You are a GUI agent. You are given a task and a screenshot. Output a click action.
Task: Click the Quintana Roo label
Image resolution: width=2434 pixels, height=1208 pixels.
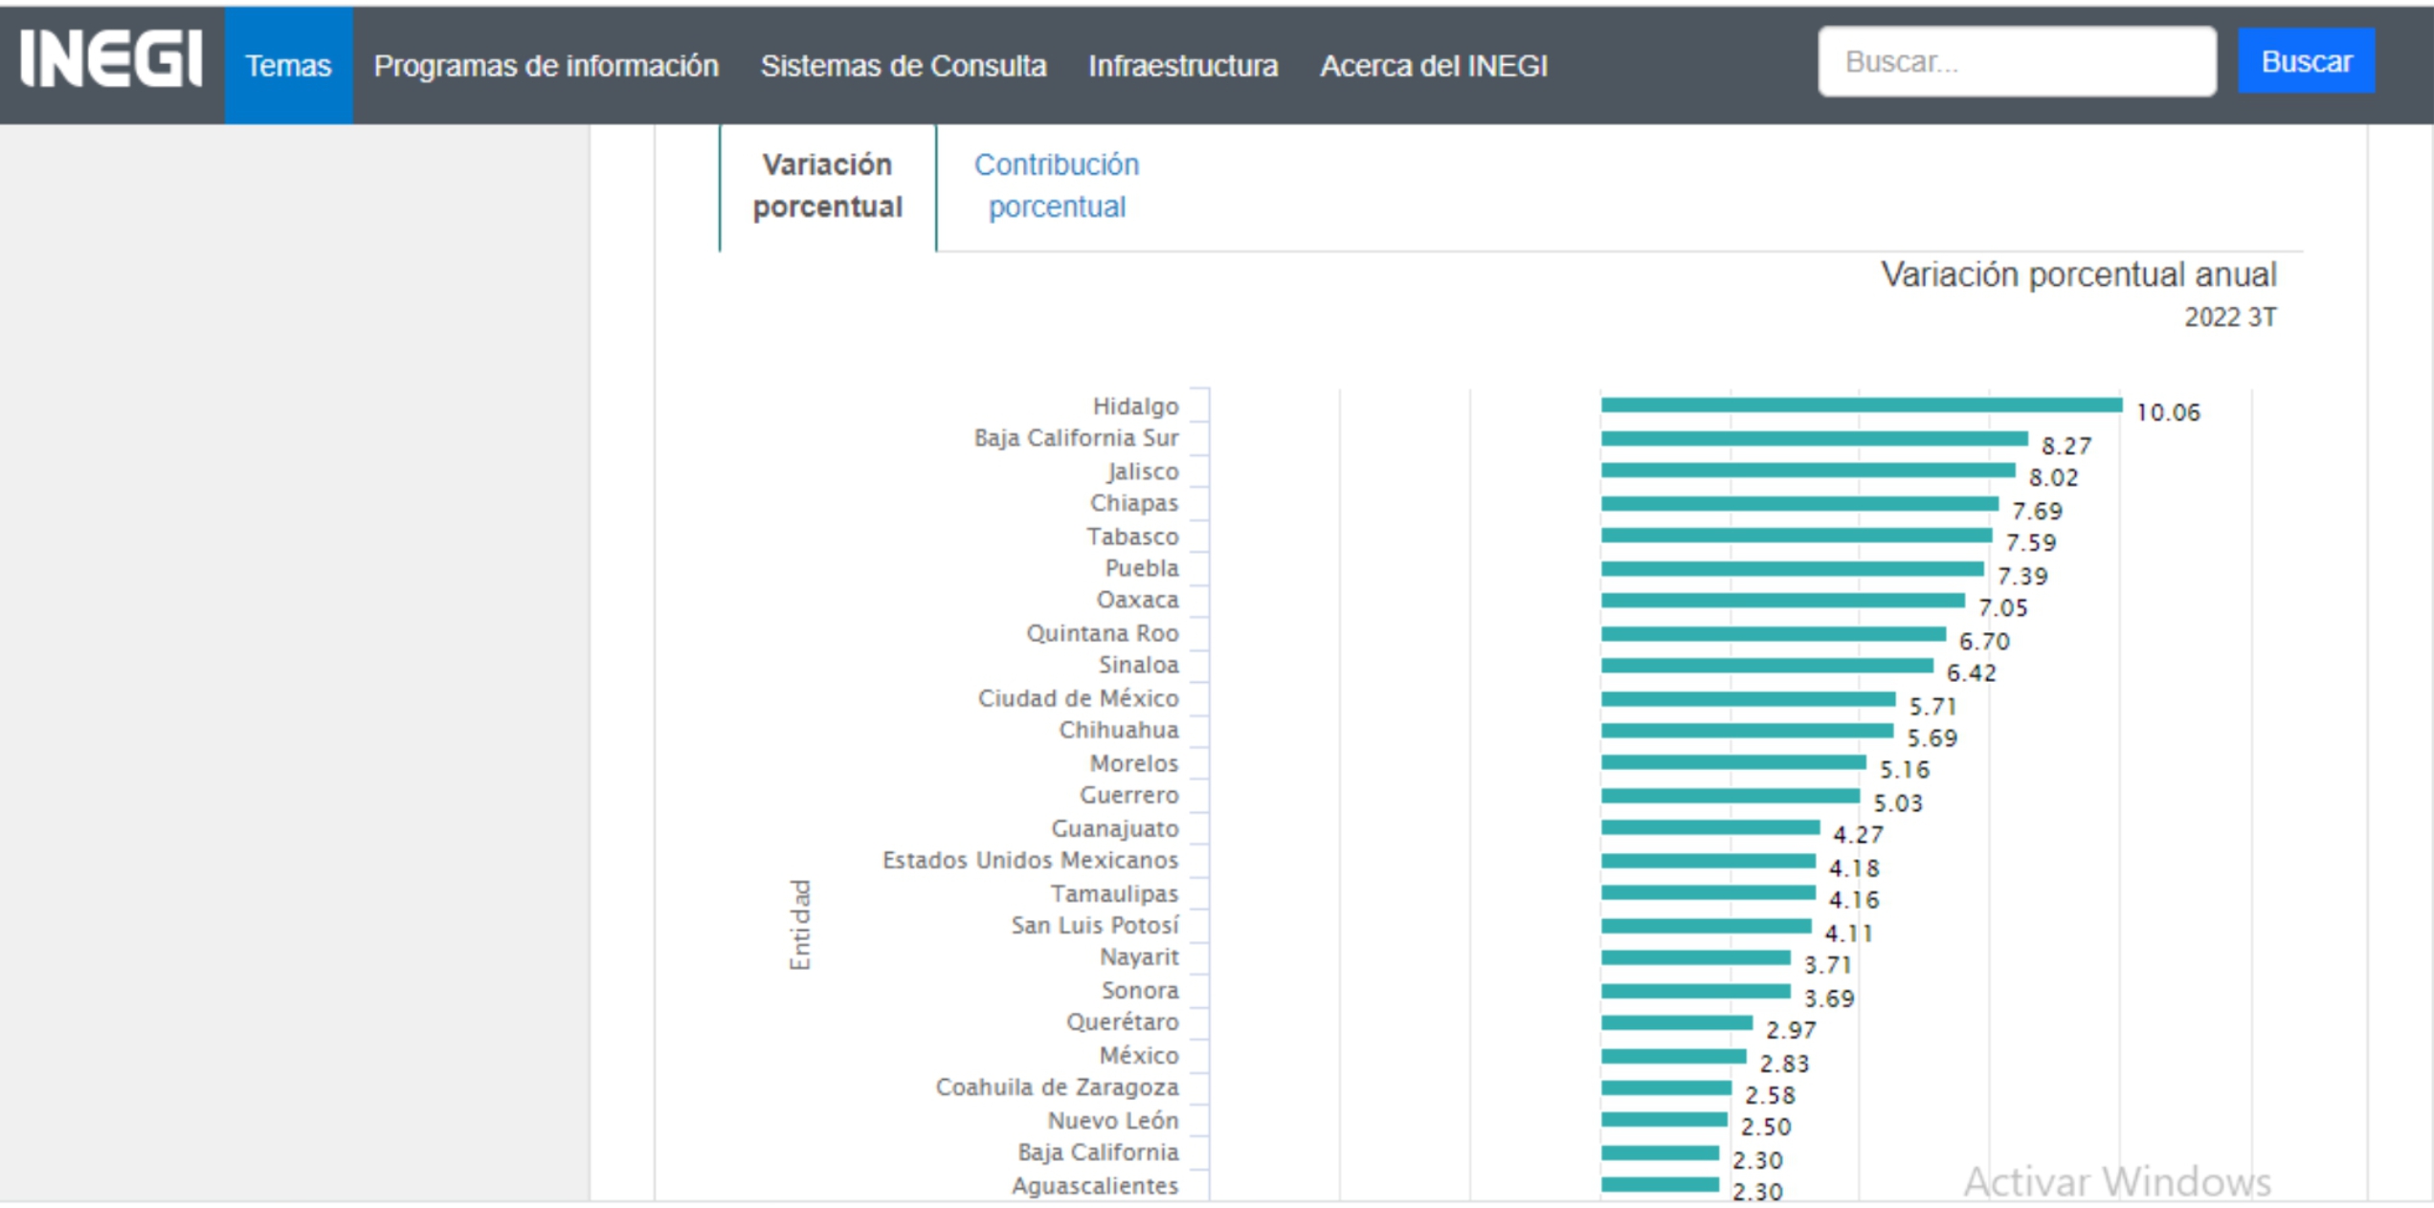(x=1102, y=633)
